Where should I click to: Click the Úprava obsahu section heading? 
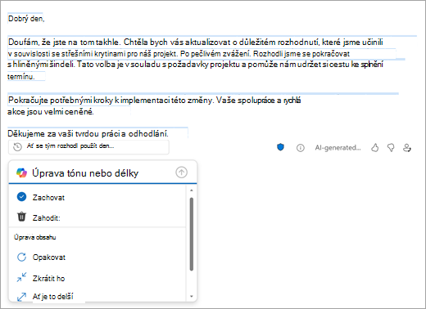click(x=35, y=237)
